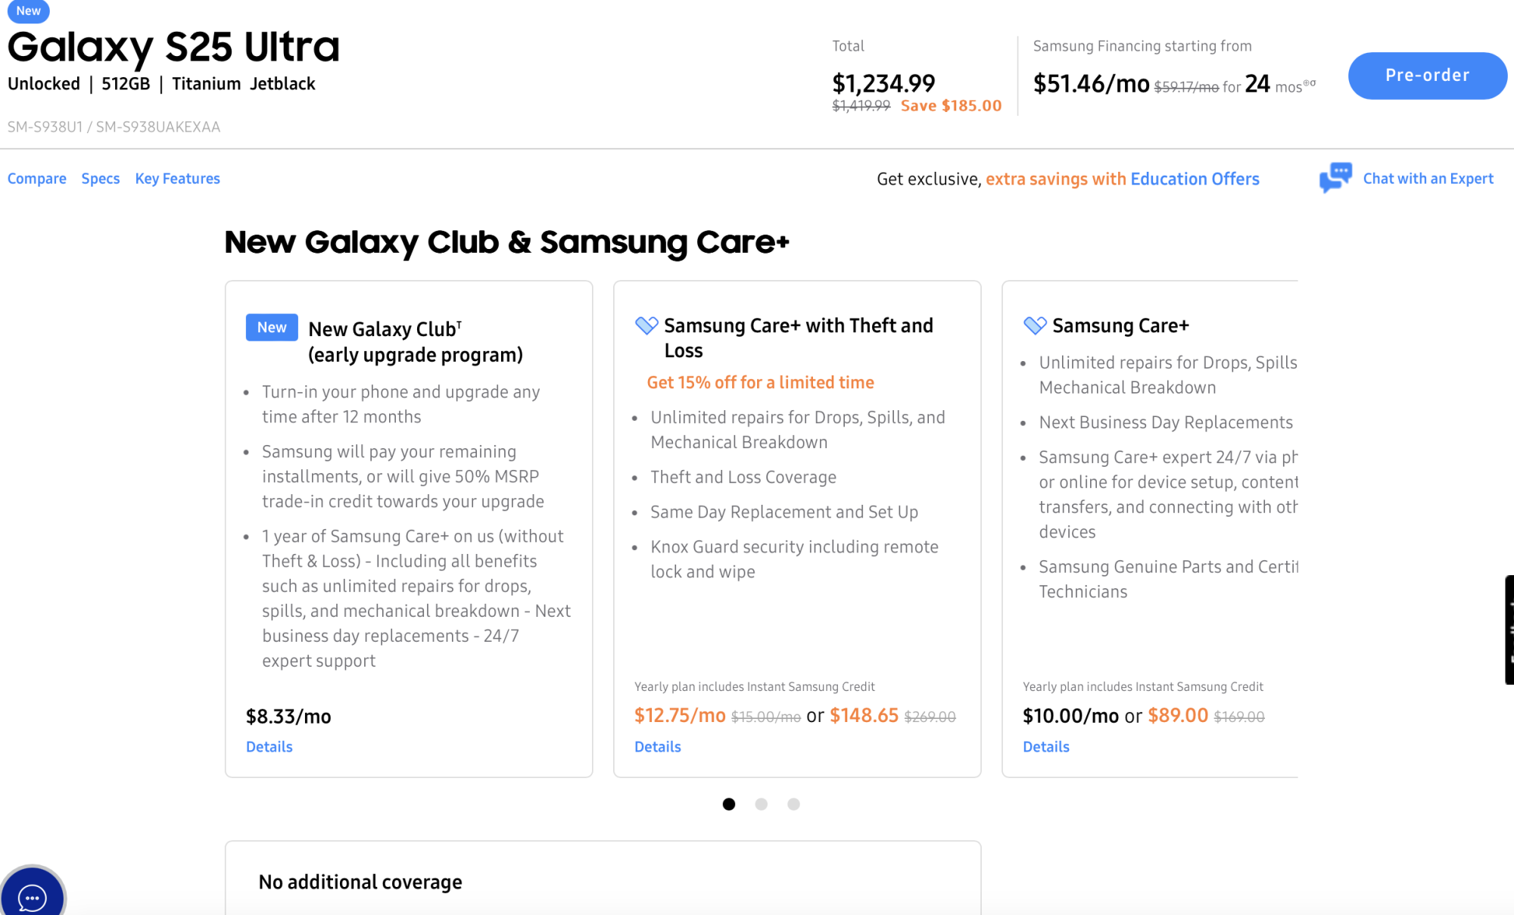
Task: Go to first carousel page dot
Action: pos(729,804)
